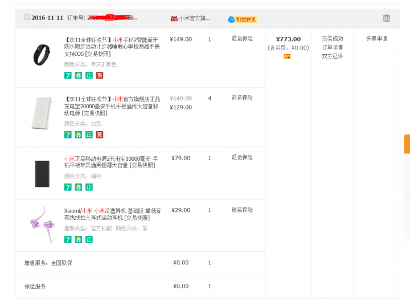Click the 颜色分类: 手环2 黑色 variant text
Viewport: 410px width, 302px height.
click(91, 64)
